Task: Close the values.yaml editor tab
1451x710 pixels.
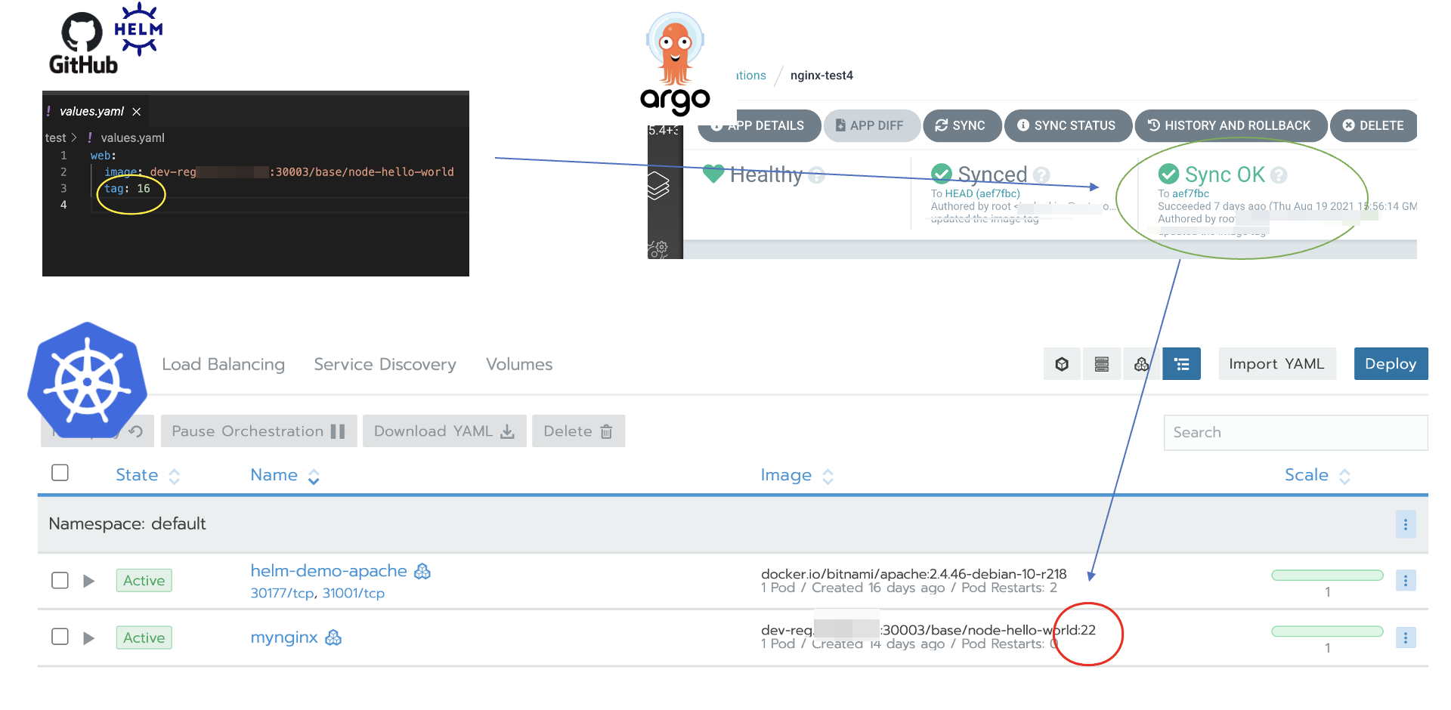Action: pyautogui.click(x=137, y=112)
